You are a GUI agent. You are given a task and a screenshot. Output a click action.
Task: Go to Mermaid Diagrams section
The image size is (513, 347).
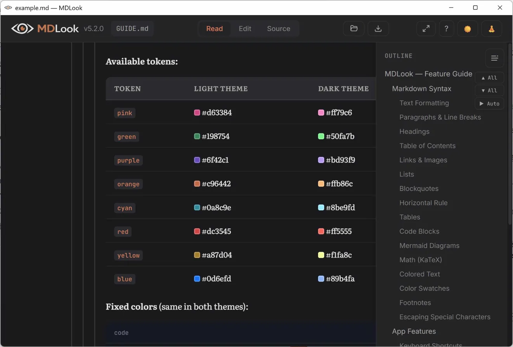[x=430, y=246]
